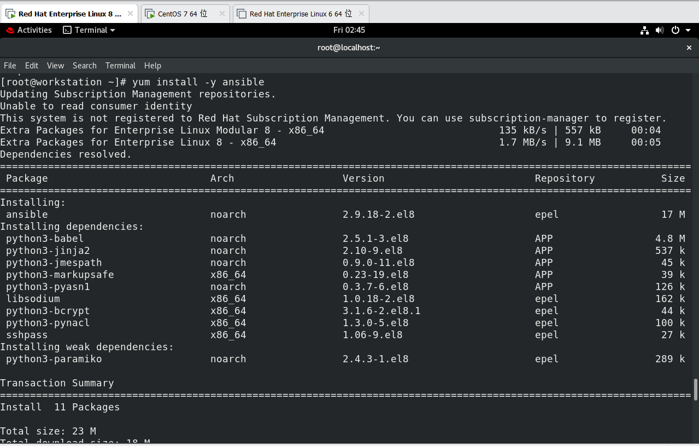Click the 'Installing dependencies:' line
This screenshot has width=699, height=446.
[x=72, y=227]
